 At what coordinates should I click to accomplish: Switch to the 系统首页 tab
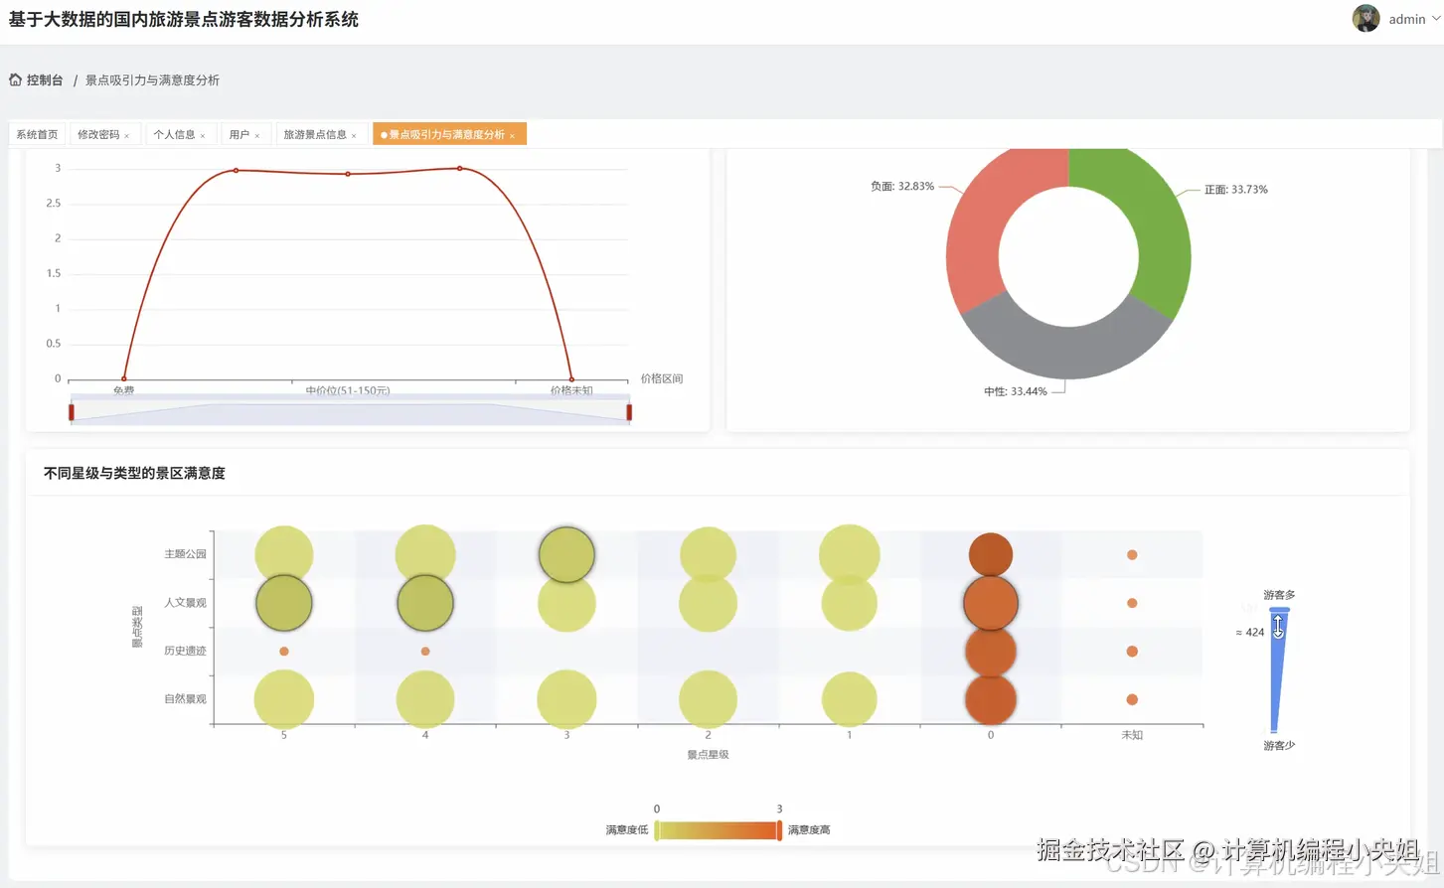(x=37, y=134)
